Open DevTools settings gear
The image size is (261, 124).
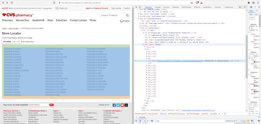(x=251, y=7)
